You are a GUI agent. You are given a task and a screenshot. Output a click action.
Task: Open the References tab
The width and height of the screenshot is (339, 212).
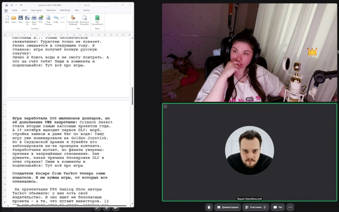(x=51, y=10)
